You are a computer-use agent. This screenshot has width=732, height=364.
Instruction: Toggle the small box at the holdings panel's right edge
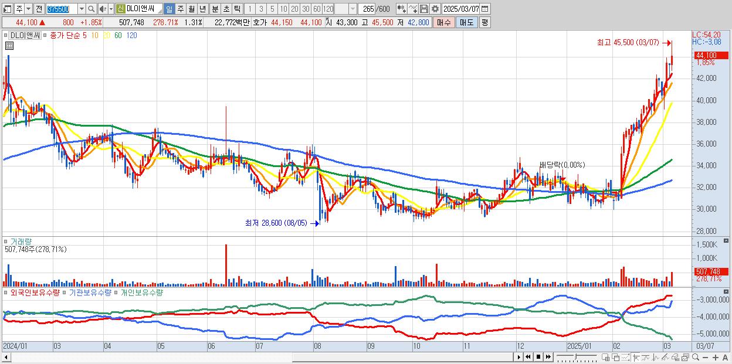(x=727, y=291)
